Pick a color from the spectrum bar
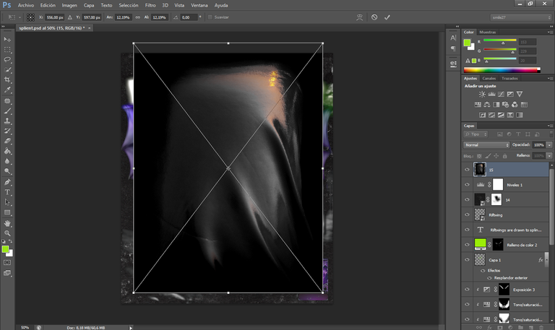The width and height of the screenshot is (555, 330). (502, 70)
